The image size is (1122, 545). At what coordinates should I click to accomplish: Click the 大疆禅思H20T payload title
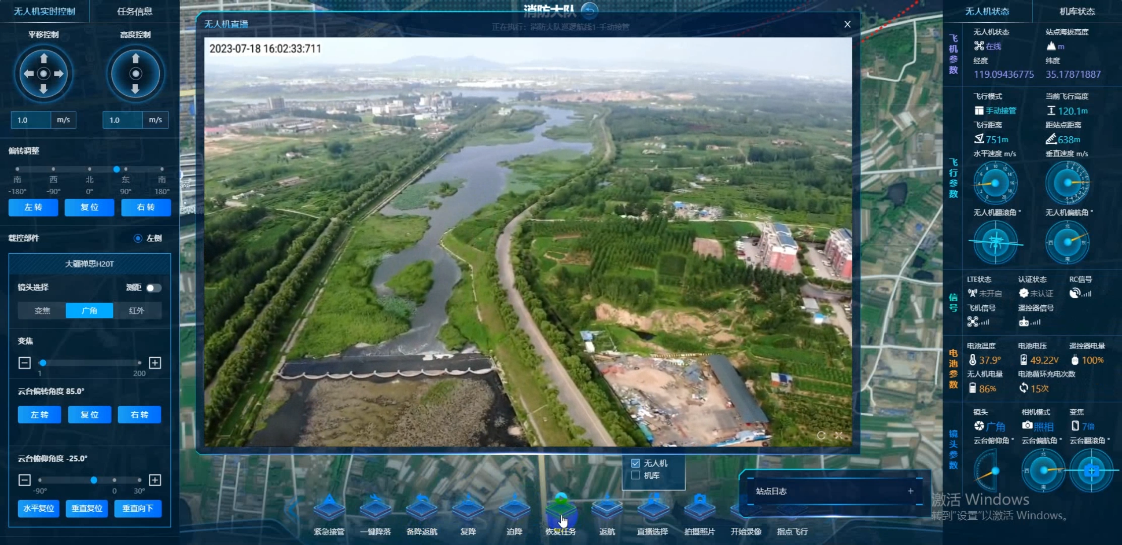click(x=90, y=264)
